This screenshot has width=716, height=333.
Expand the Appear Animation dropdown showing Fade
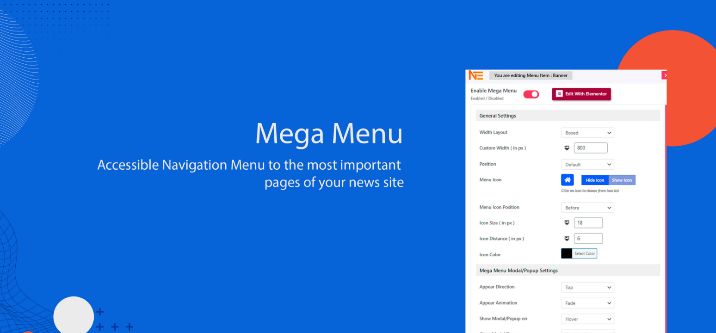tap(587, 303)
